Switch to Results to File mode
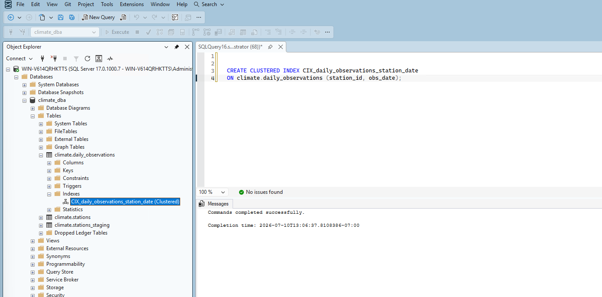 [254, 32]
